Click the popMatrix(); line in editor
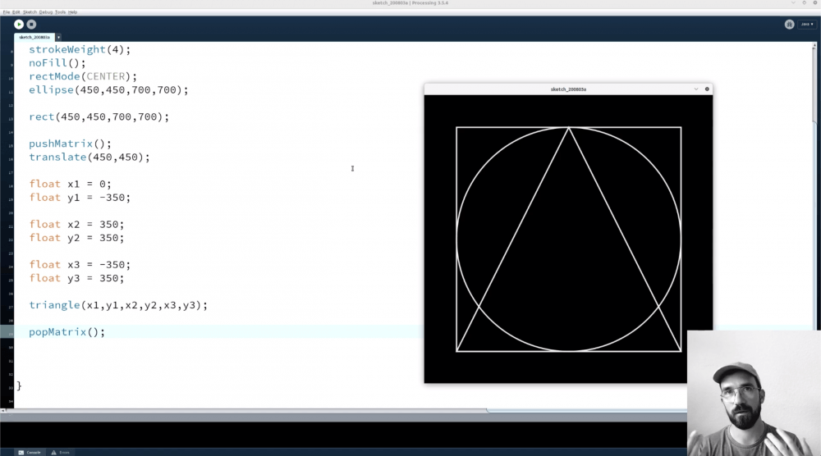The height and width of the screenshot is (456, 821). (67, 332)
